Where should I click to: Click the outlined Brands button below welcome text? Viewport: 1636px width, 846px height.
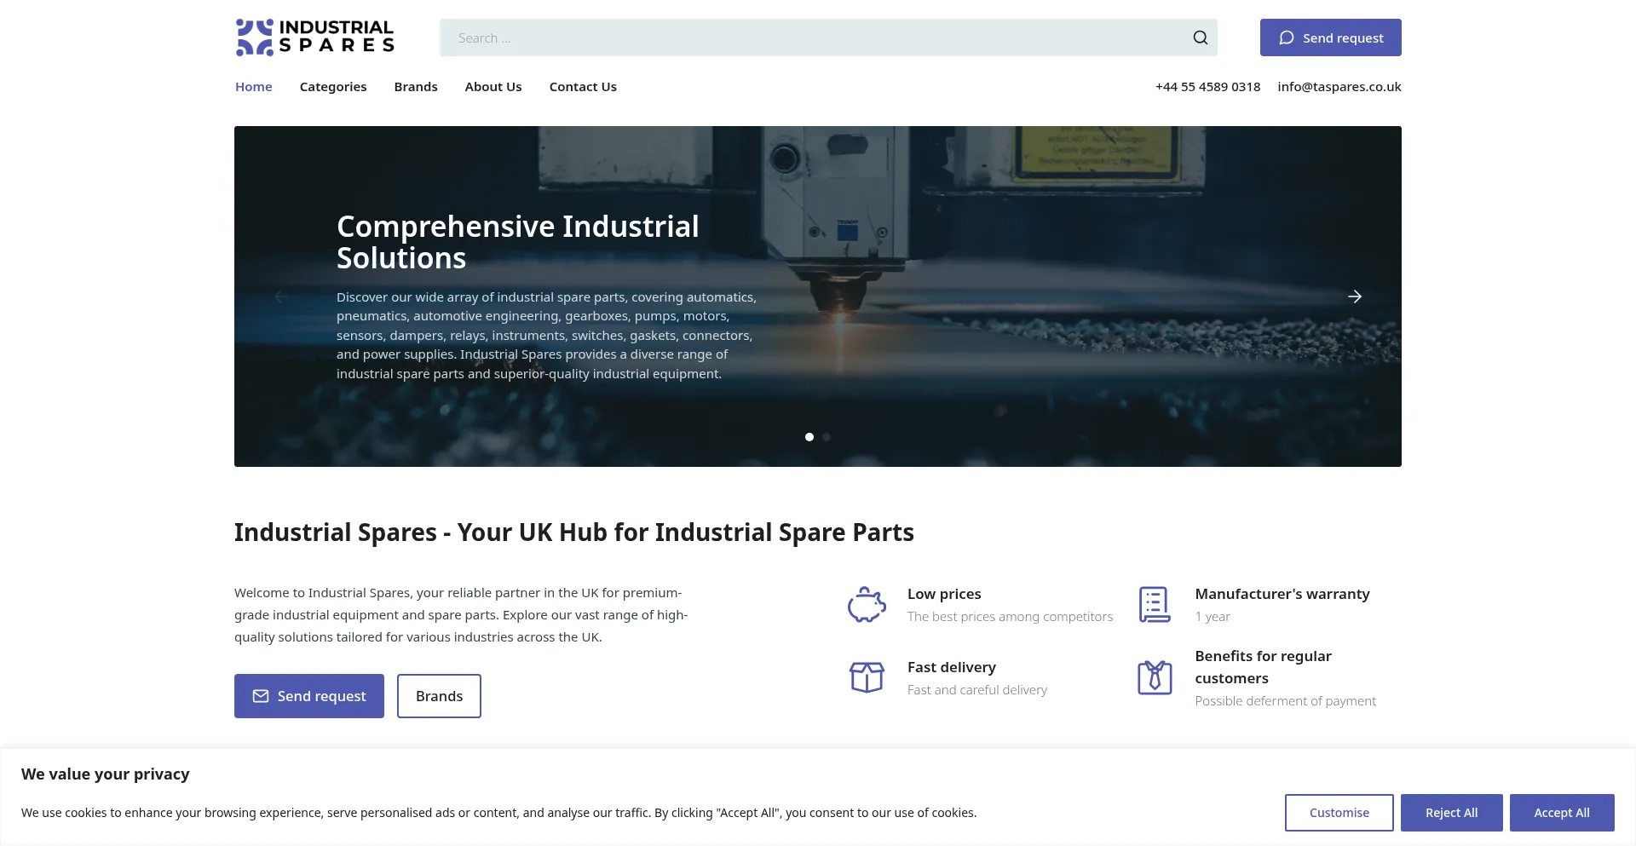(x=439, y=696)
